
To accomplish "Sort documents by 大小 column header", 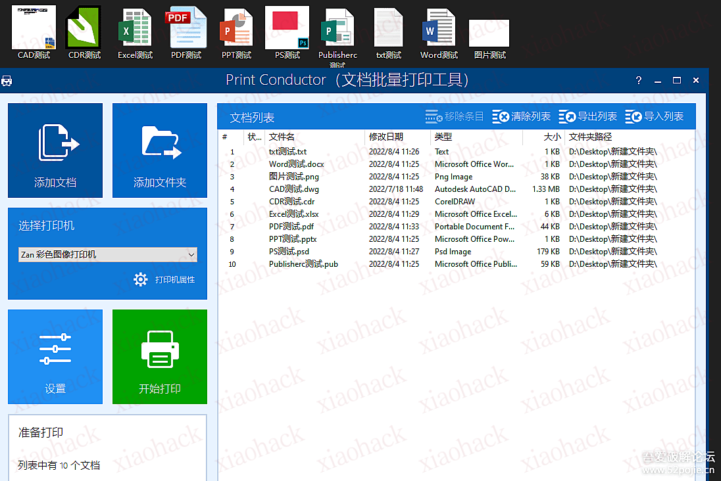I will click(x=552, y=137).
